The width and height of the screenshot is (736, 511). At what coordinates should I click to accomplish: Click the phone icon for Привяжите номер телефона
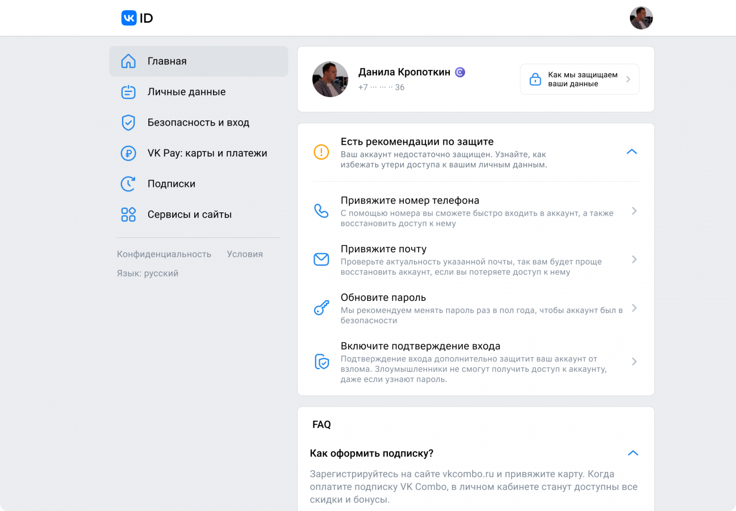[x=321, y=211]
